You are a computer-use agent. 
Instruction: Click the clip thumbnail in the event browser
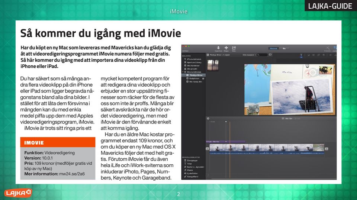(x=213, y=65)
